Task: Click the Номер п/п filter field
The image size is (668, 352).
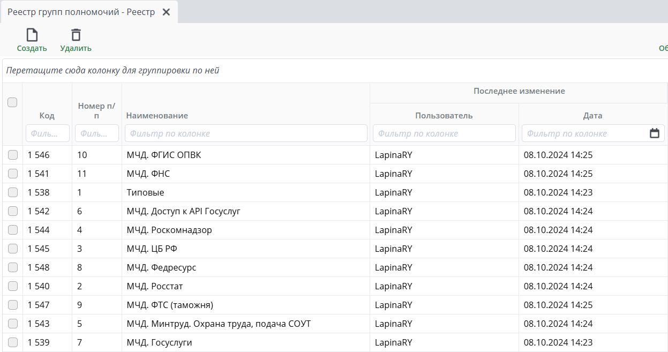Action: click(96, 133)
